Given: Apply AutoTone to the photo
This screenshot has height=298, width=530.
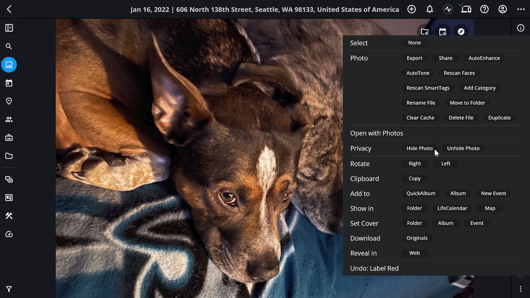Looking at the screenshot, I should (418, 73).
